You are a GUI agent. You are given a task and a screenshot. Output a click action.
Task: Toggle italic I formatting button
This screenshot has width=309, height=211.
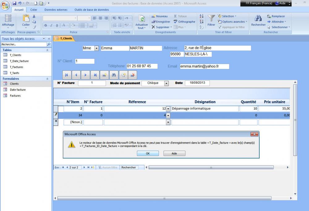51,25
